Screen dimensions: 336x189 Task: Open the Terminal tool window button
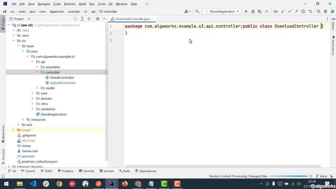[86, 171]
